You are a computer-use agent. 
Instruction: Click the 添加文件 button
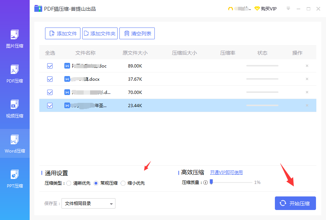63,33
